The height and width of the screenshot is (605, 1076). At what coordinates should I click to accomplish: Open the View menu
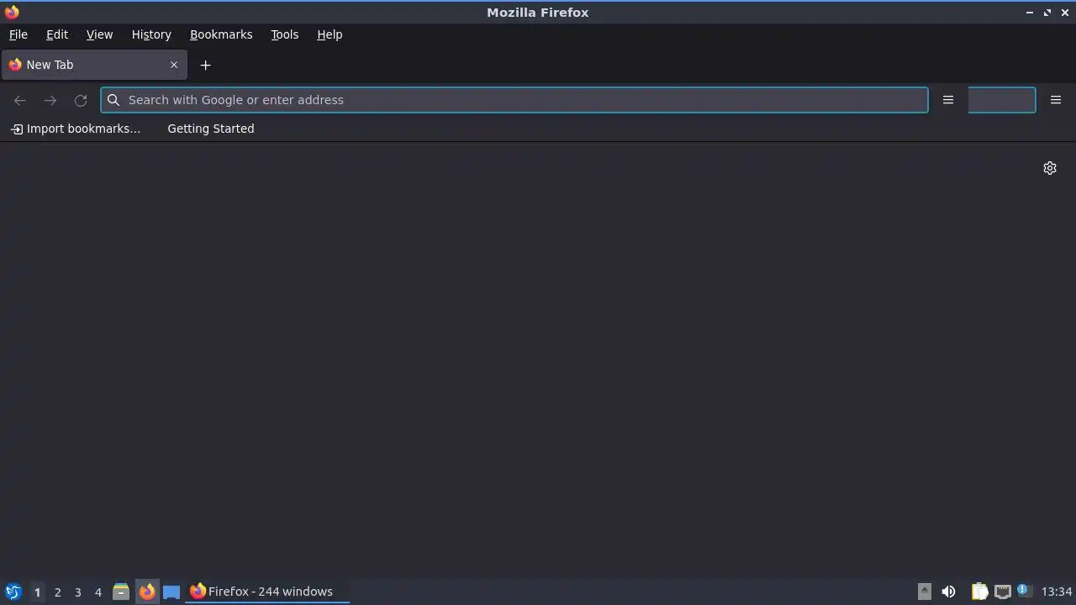99,34
